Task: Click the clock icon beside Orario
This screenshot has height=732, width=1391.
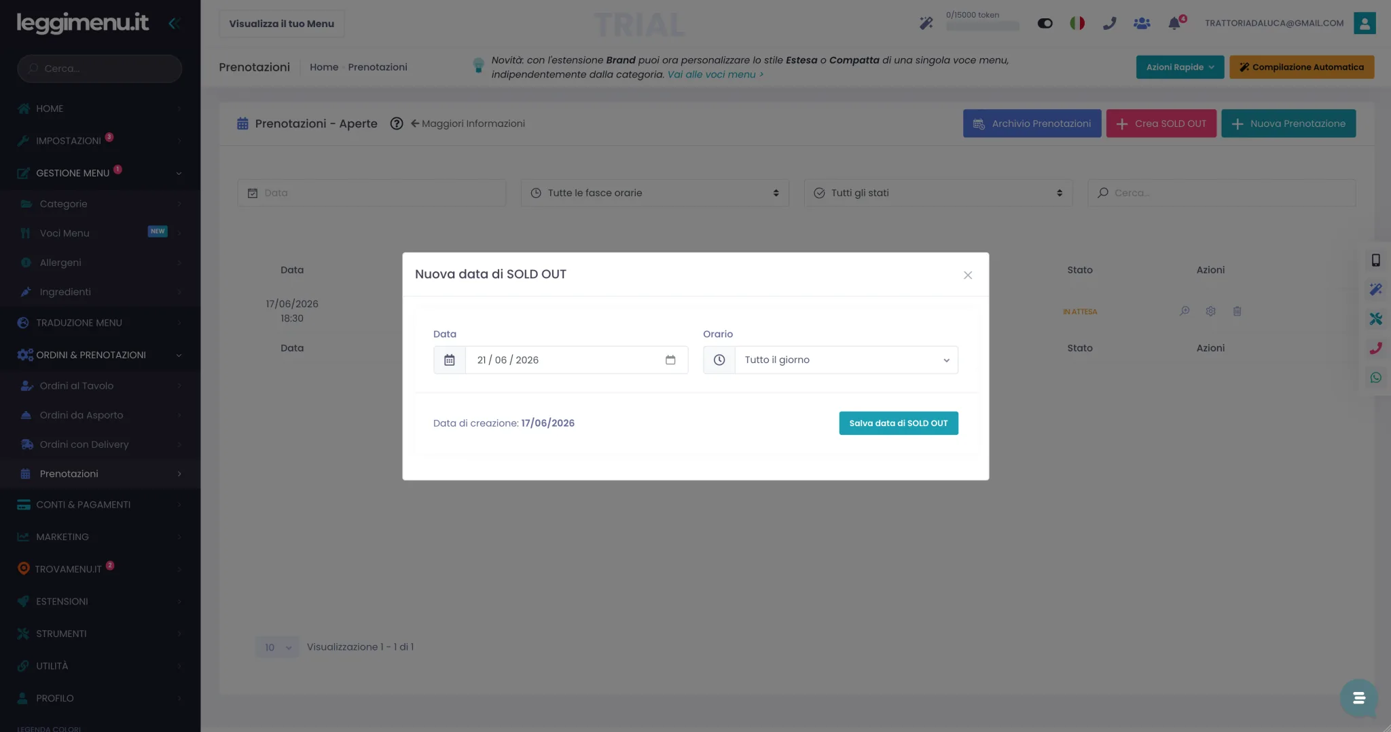Action: point(719,360)
